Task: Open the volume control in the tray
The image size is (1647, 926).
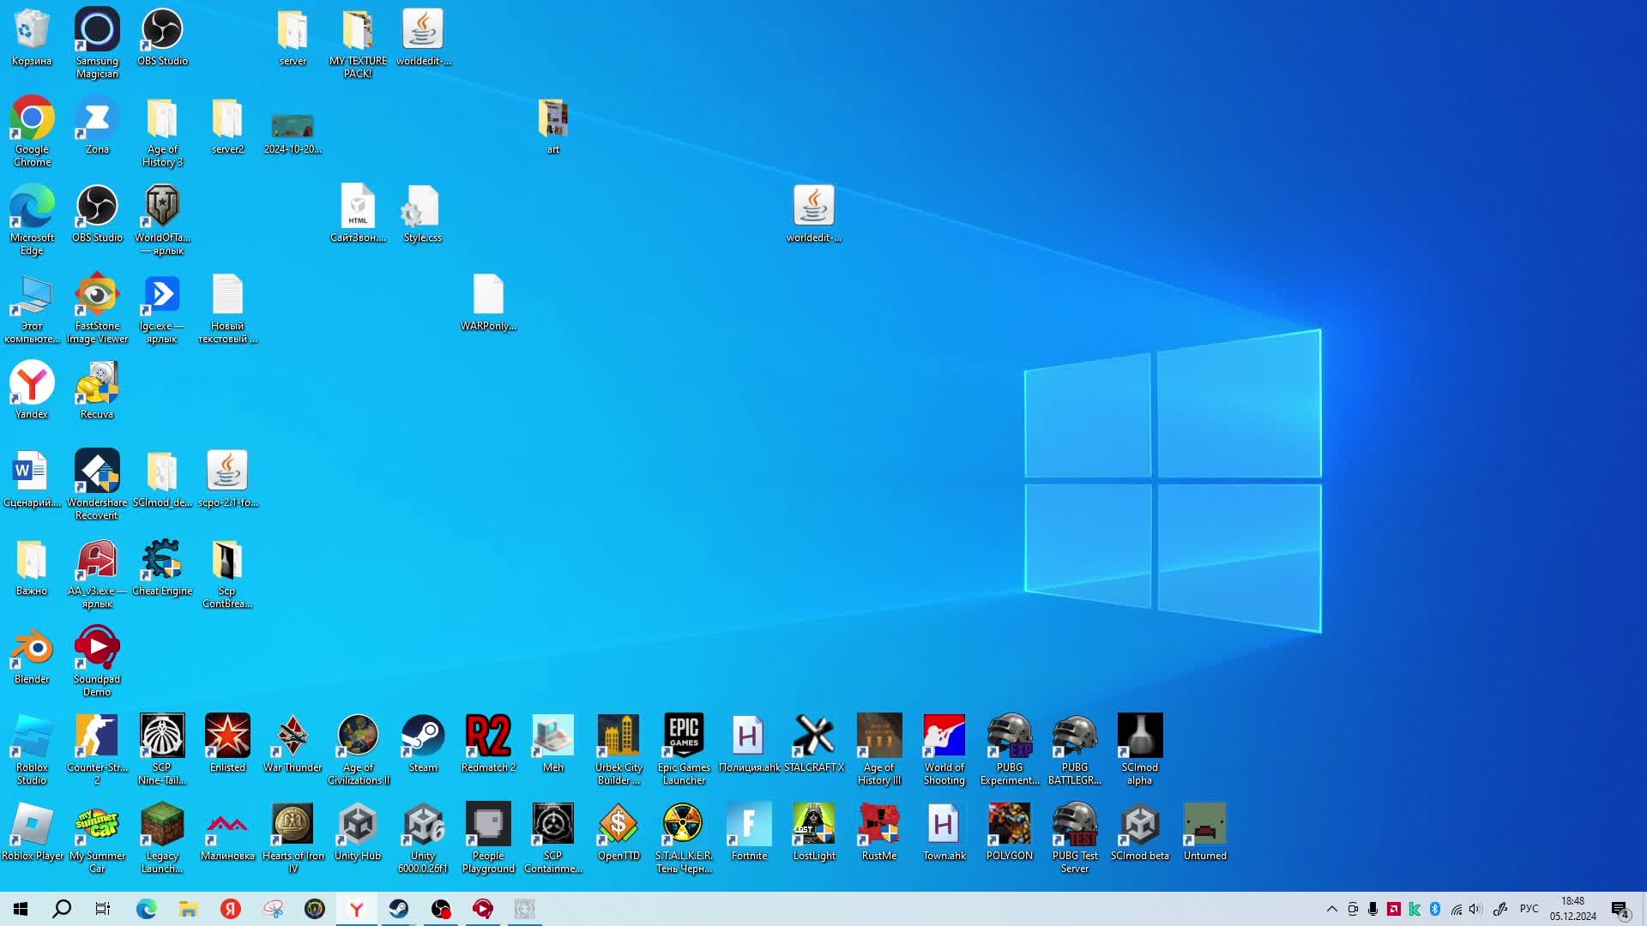Action: click(x=1475, y=909)
